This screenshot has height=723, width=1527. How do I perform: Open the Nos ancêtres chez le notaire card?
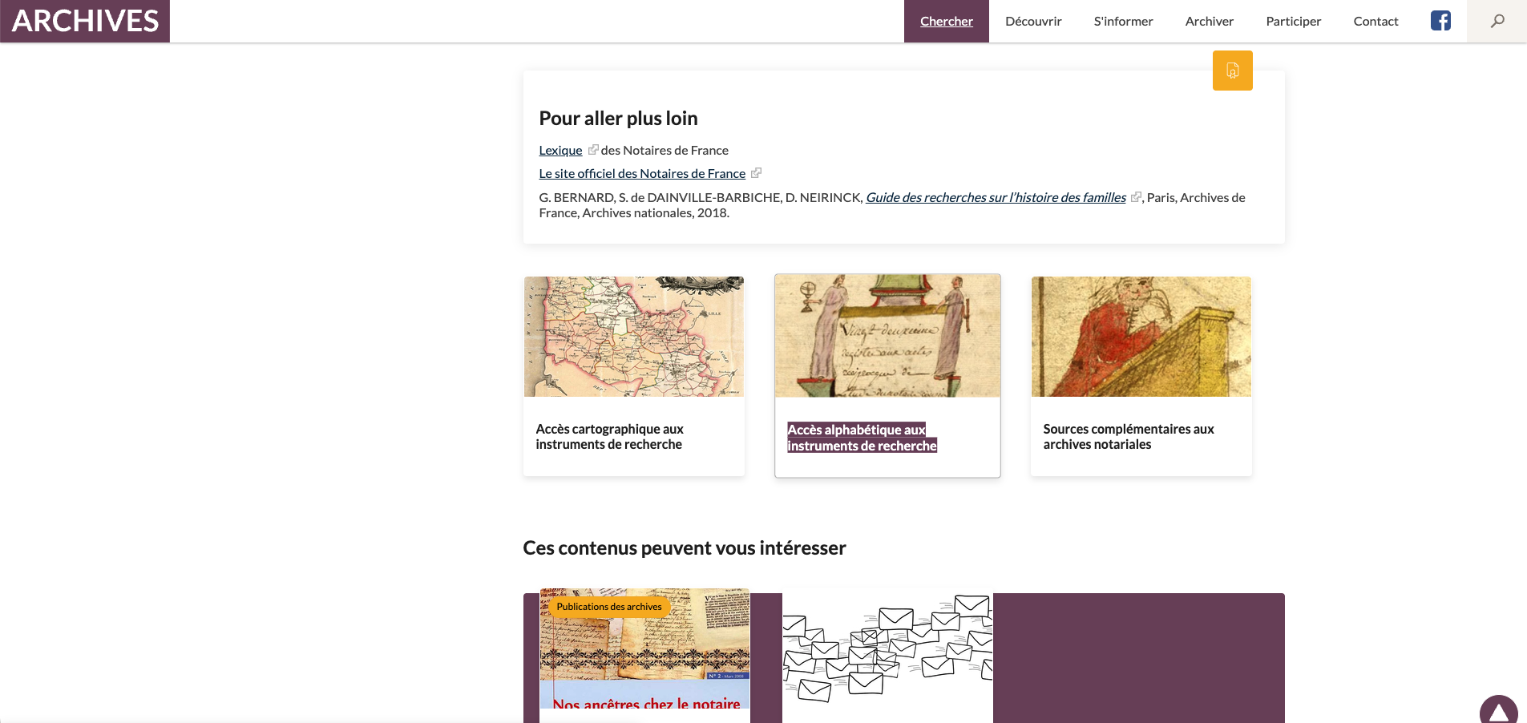[645, 656]
